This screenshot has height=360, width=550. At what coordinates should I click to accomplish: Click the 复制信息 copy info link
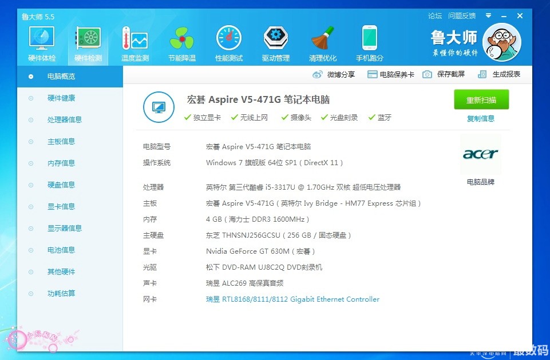[481, 118]
